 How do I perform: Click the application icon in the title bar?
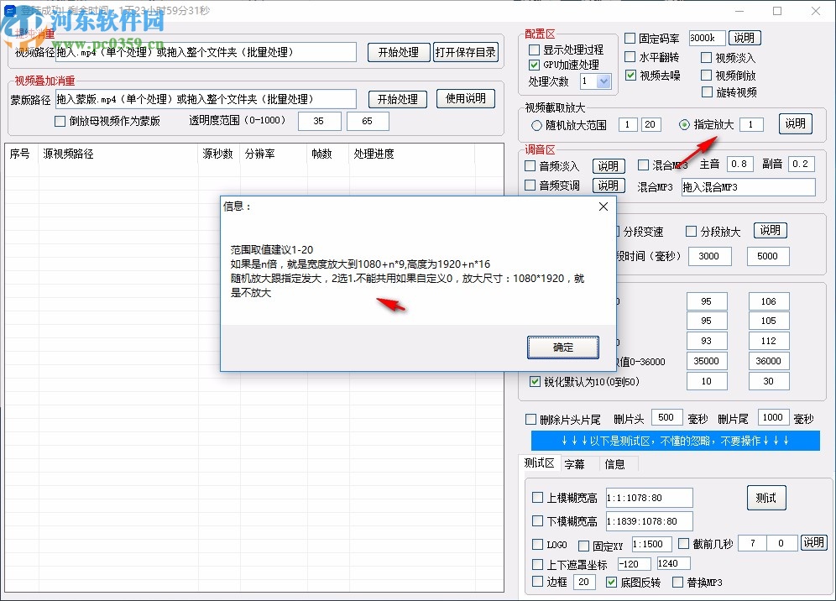8,10
